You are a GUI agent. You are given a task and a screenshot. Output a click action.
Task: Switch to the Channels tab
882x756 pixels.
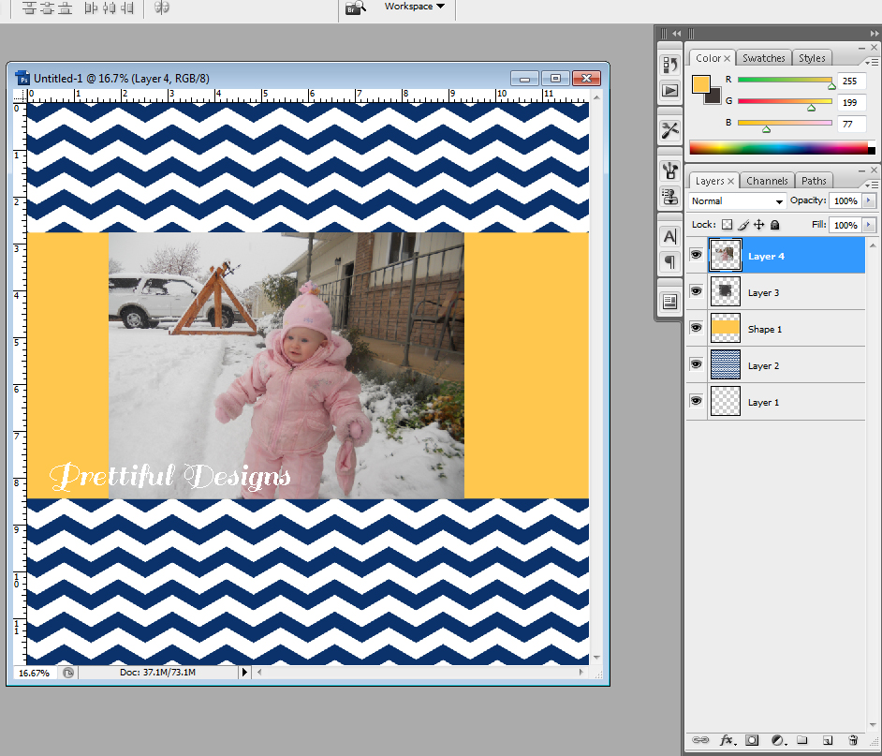(x=767, y=180)
